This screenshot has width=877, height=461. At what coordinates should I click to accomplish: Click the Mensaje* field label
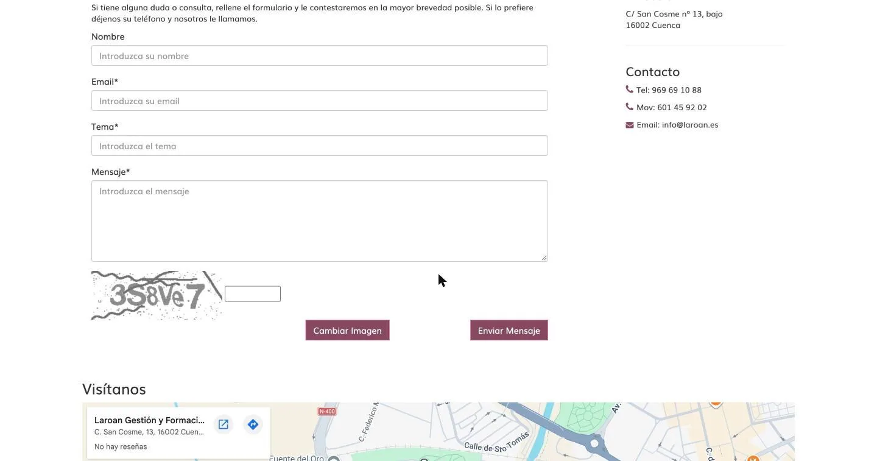coord(111,172)
